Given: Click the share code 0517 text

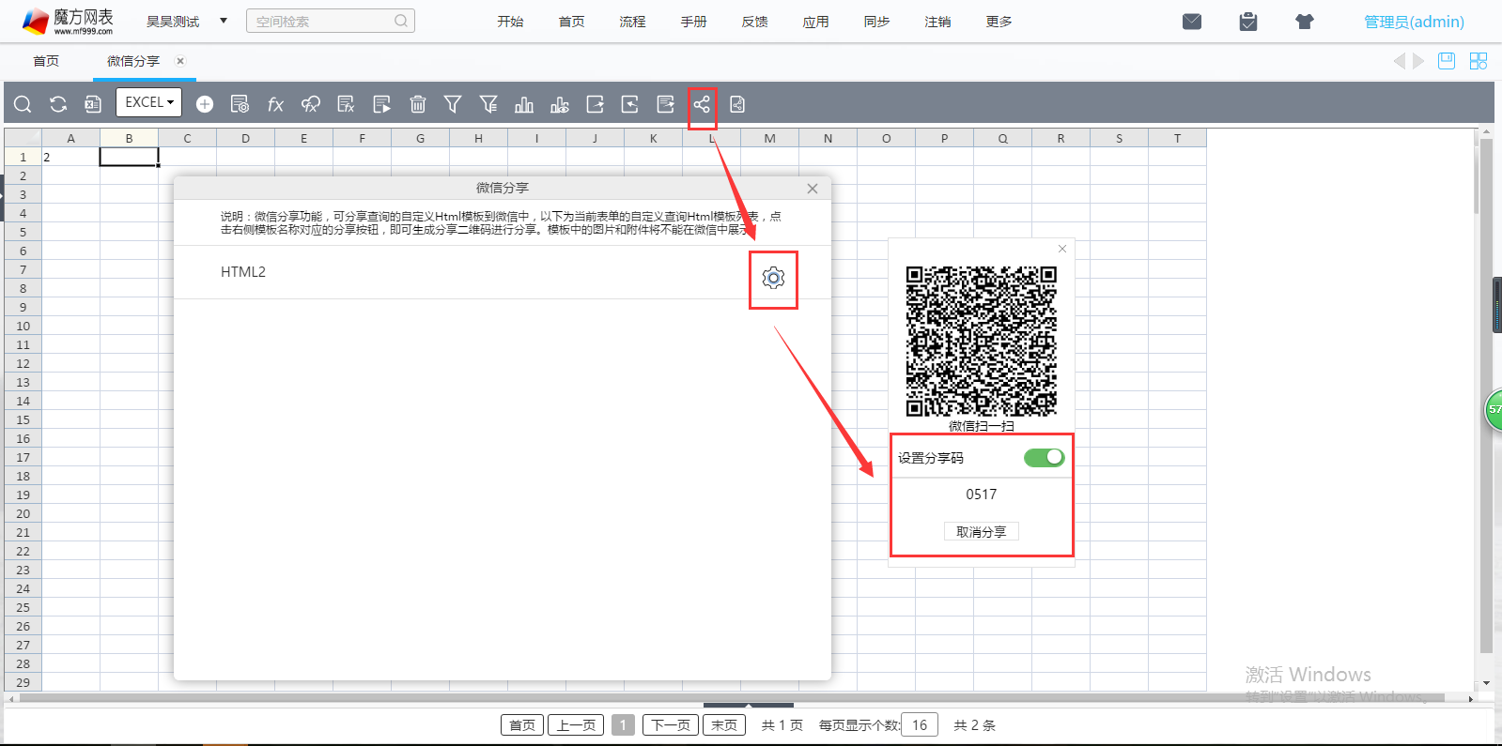Looking at the screenshot, I should click(982, 495).
